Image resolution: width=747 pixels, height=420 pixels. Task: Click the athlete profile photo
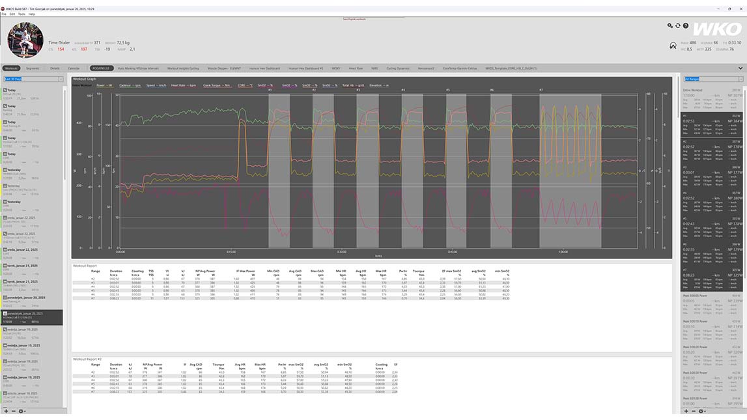25,40
